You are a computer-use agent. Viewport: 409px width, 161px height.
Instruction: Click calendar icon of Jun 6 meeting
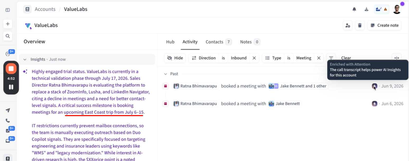click(x=166, y=104)
